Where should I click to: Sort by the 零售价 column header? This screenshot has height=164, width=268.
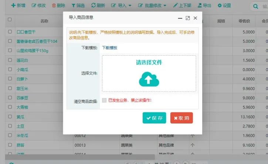244,21
